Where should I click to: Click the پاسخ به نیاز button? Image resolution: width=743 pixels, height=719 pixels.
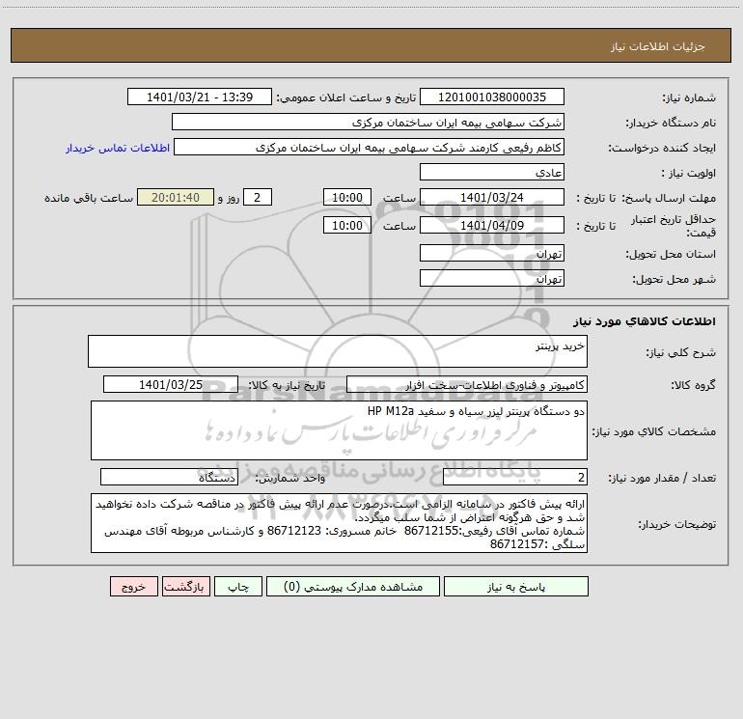(x=516, y=587)
